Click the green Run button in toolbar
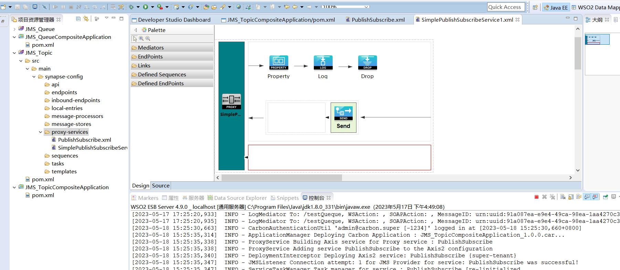The width and height of the screenshot is (620, 270). tap(146, 7)
